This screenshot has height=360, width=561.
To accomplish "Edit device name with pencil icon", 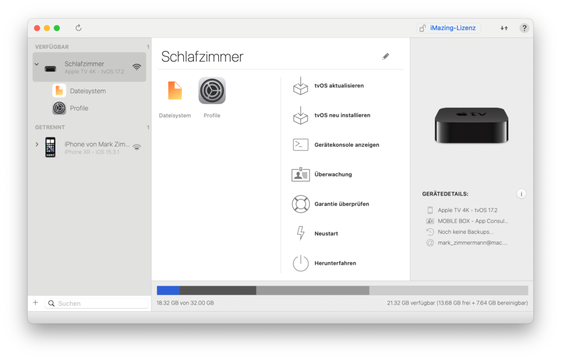I will point(386,57).
